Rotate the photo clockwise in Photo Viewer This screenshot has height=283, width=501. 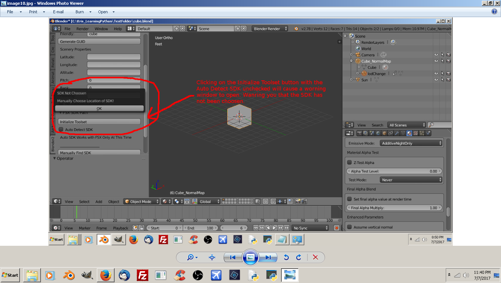pyautogui.click(x=299, y=257)
